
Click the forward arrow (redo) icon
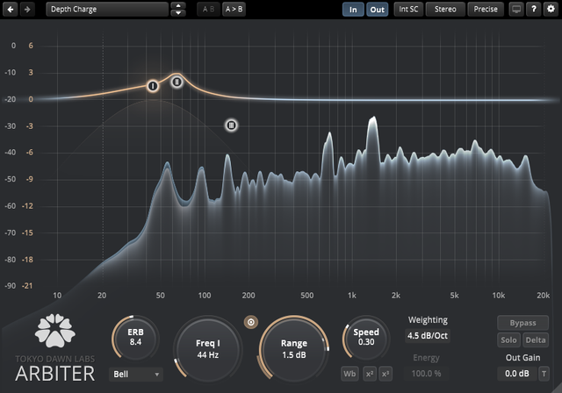27,10
